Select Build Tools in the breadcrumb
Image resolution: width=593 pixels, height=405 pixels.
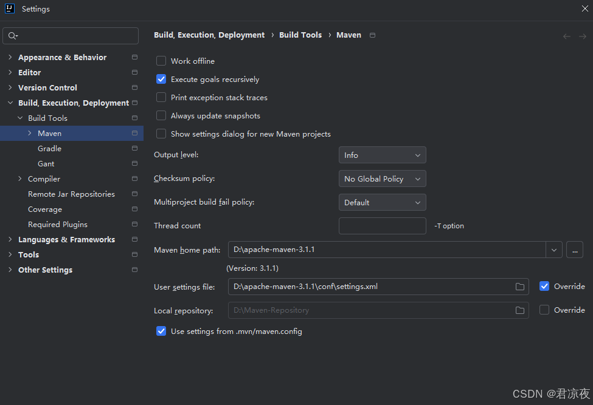pyautogui.click(x=300, y=35)
